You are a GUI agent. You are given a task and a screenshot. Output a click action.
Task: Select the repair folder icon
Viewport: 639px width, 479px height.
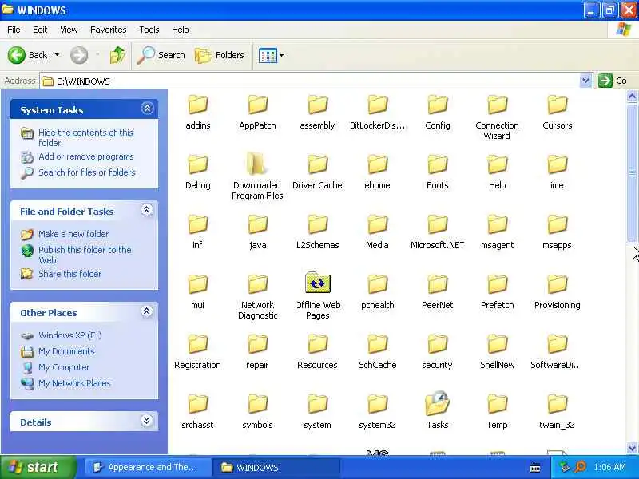click(x=257, y=344)
